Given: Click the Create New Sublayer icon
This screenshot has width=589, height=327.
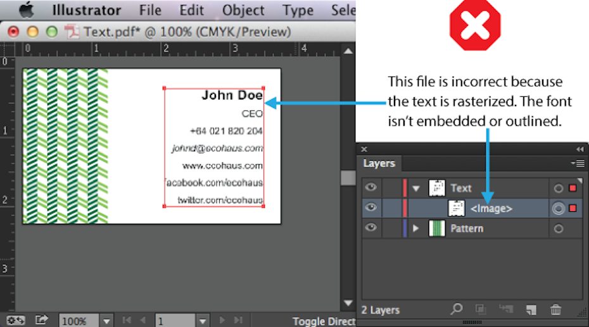Looking at the screenshot, I should 505,309.
